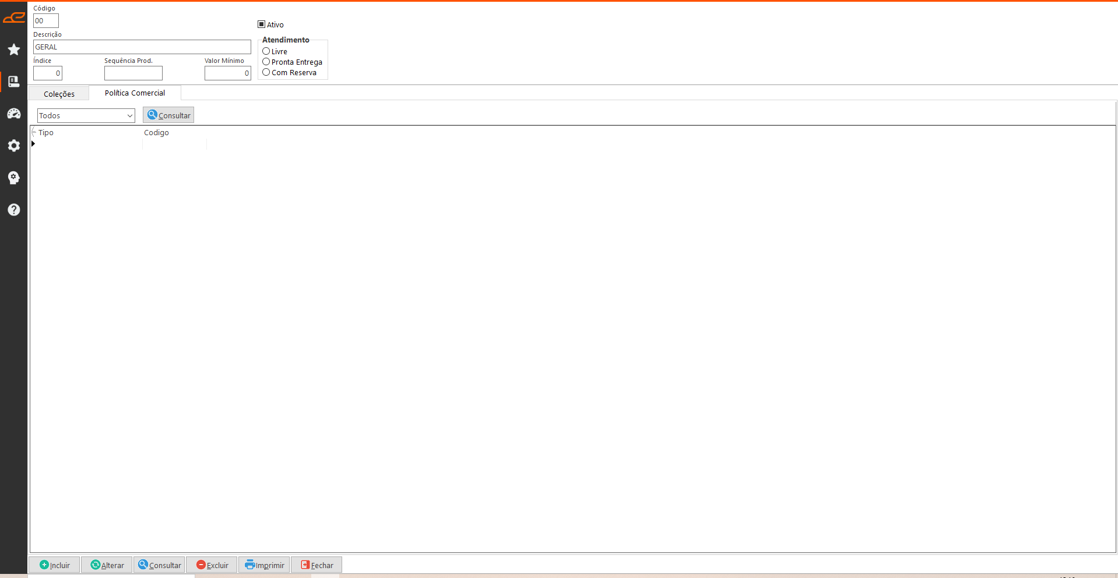
Task: Select the registry book icon in sidebar
Action: 14,82
